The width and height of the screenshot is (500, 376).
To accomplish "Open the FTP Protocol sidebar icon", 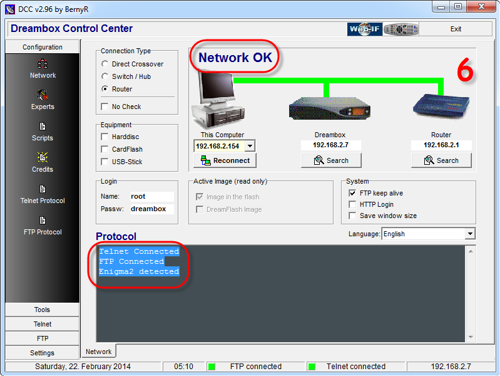I will (x=43, y=221).
